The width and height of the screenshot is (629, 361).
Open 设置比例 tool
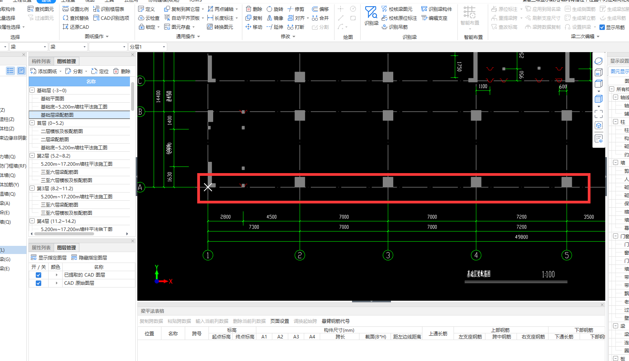75,9
